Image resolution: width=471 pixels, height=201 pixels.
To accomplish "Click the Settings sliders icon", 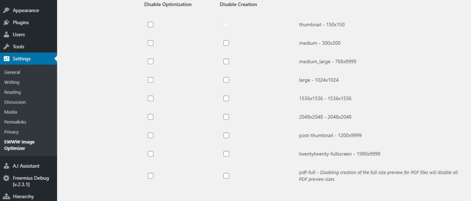I will pos(6,59).
